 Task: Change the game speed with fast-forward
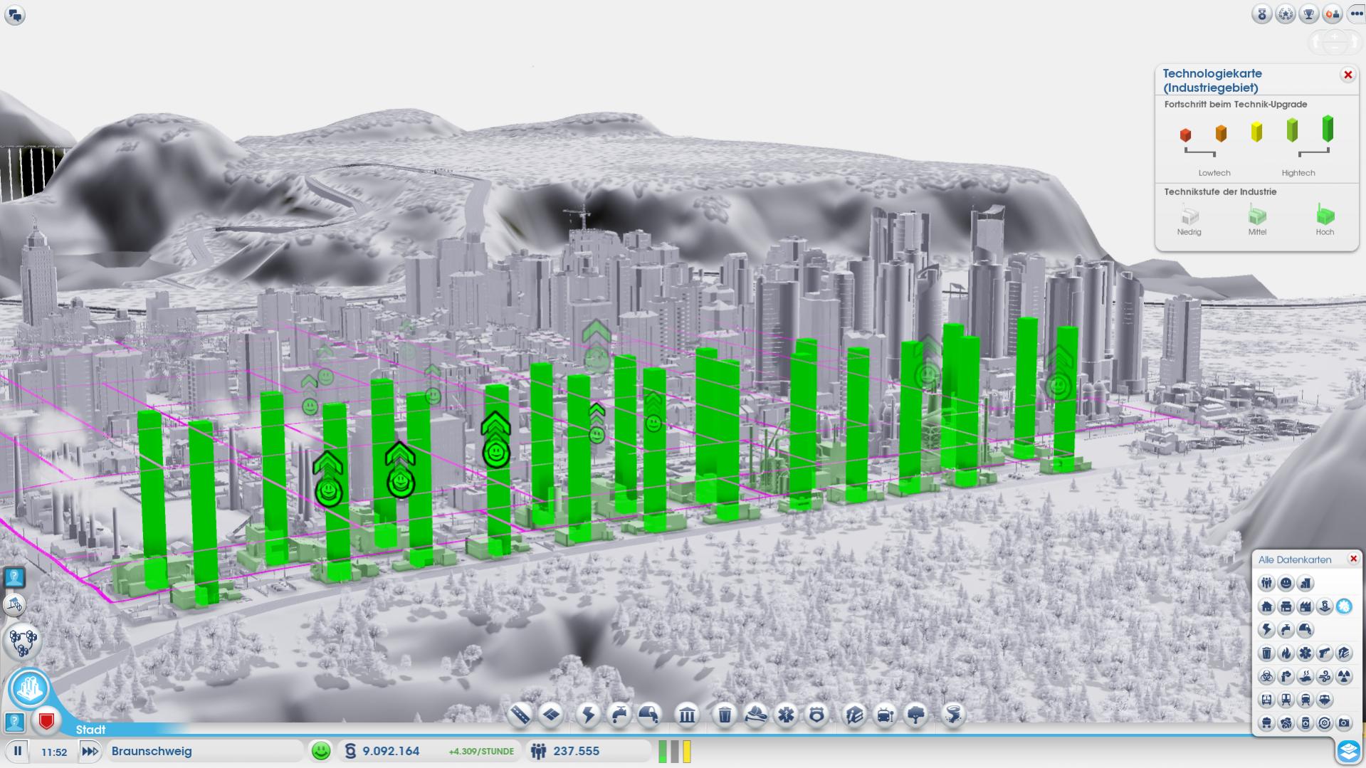point(90,751)
